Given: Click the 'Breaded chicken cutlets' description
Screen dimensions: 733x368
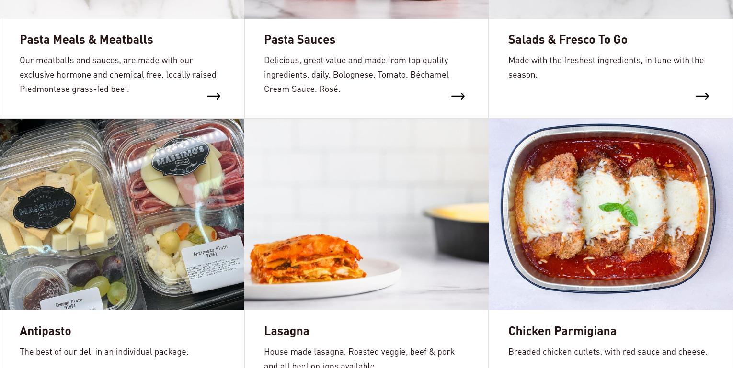Looking at the screenshot, I should click(608, 351).
